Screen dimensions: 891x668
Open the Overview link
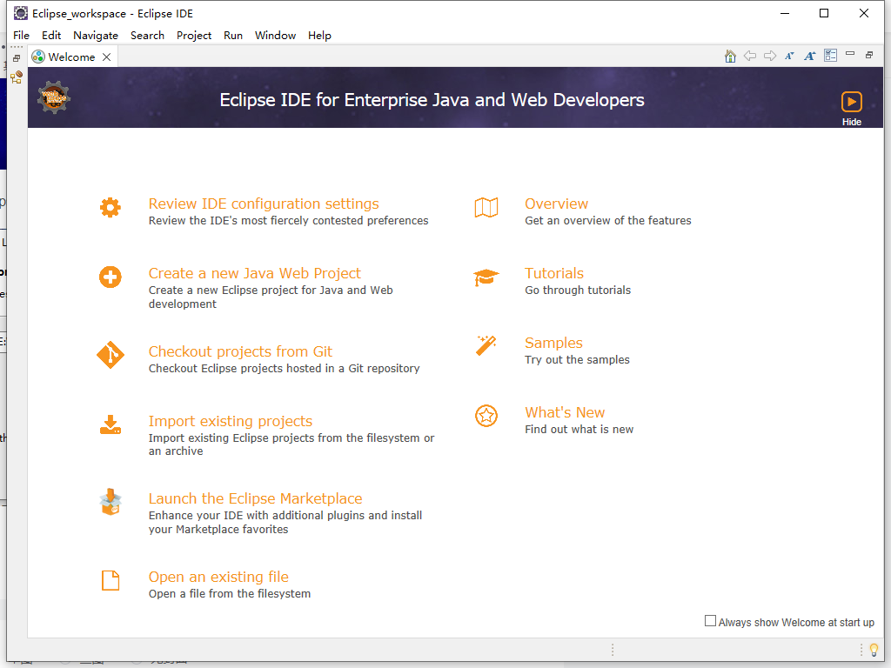tap(556, 204)
